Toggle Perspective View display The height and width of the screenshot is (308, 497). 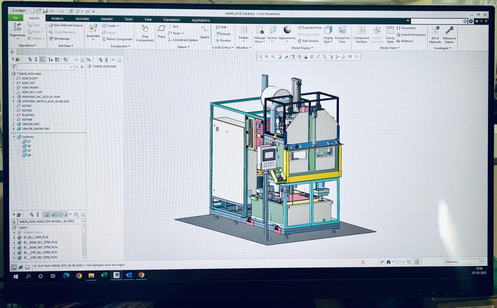click(342, 30)
